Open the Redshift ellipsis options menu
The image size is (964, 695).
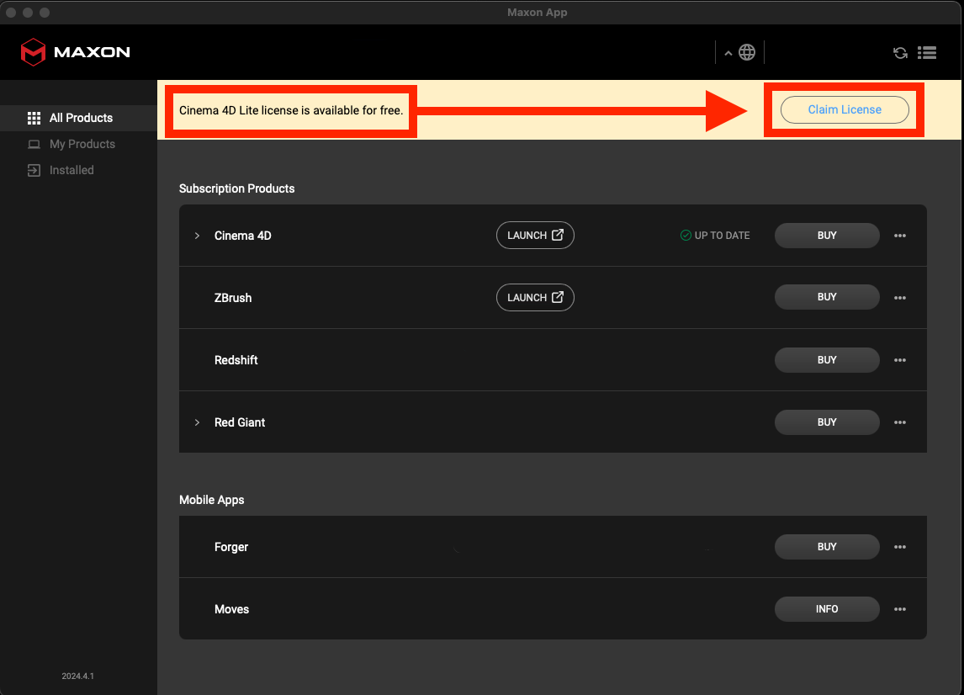pos(899,359)
